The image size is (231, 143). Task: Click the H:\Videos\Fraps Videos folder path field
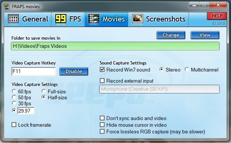coord(115,46)
